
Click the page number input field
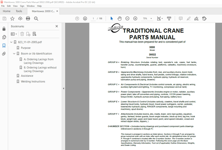(x=93, y=19)
